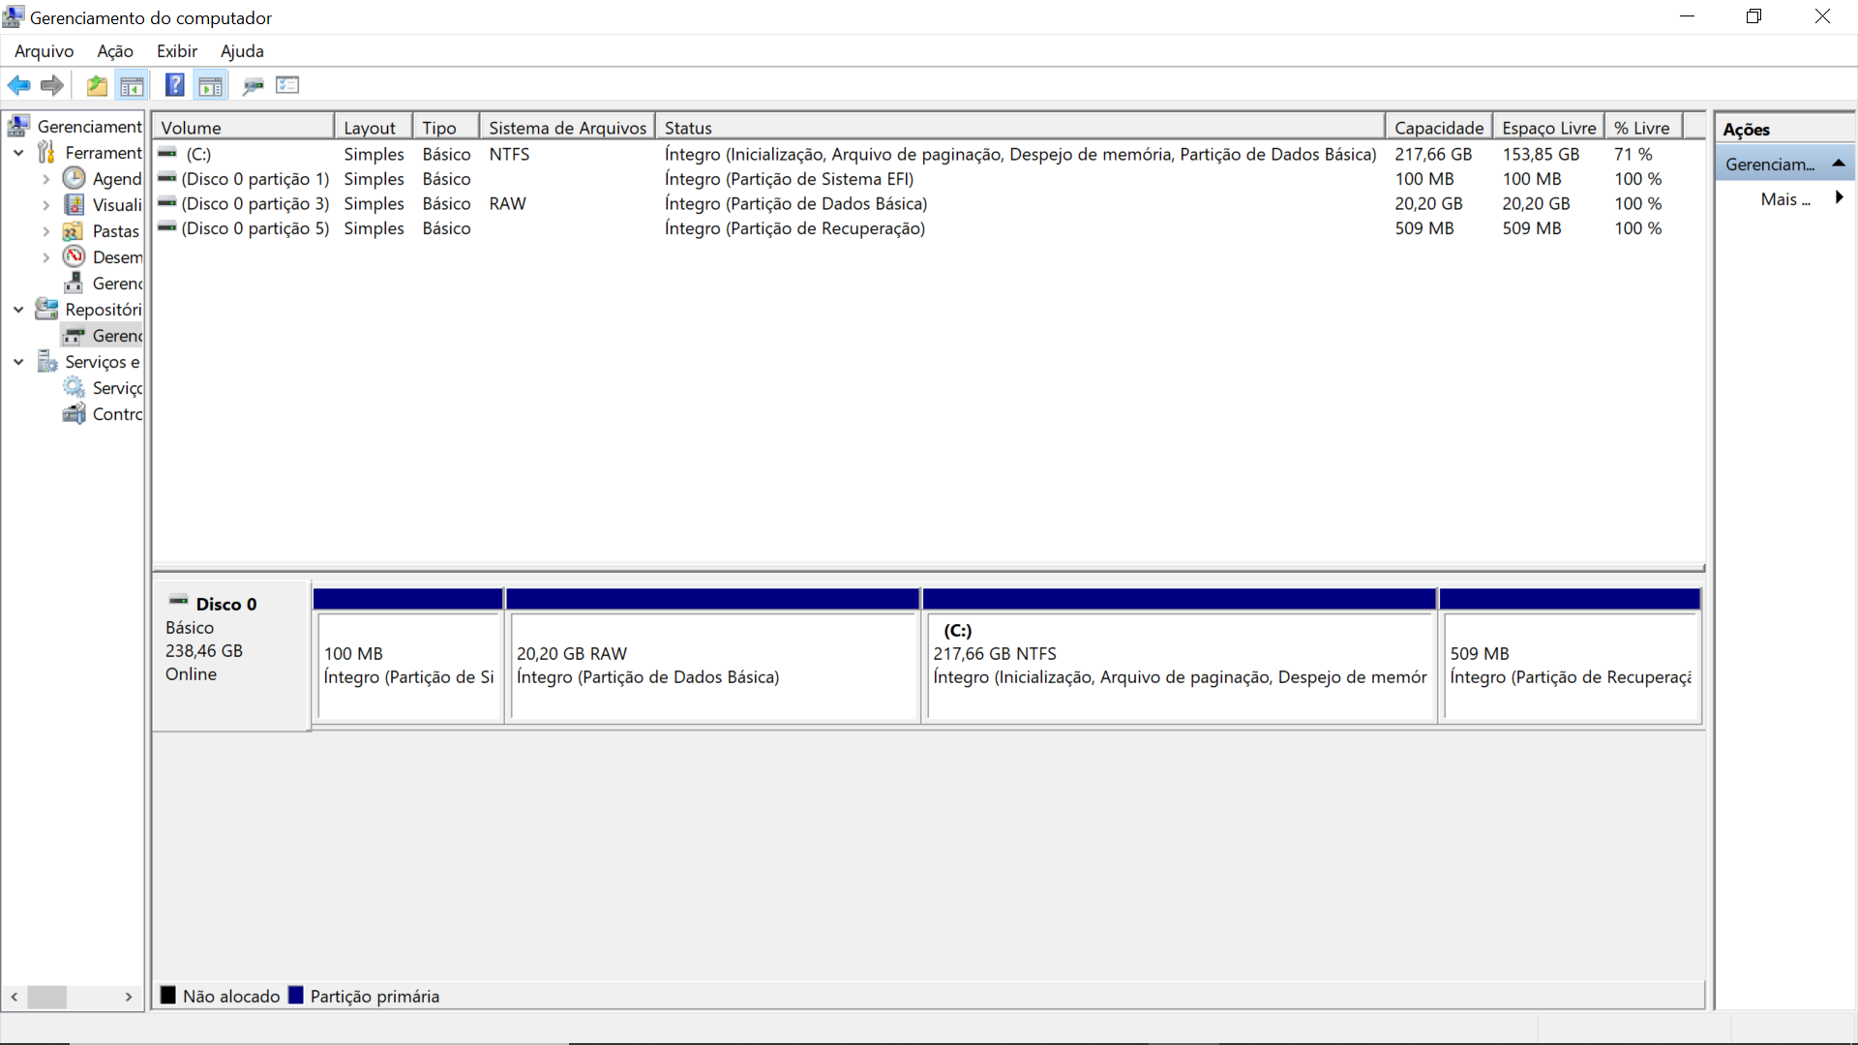Click the tree pane right scroll arrow
The height and width of the screenshot is (1045, 1858).
point(129,997)
